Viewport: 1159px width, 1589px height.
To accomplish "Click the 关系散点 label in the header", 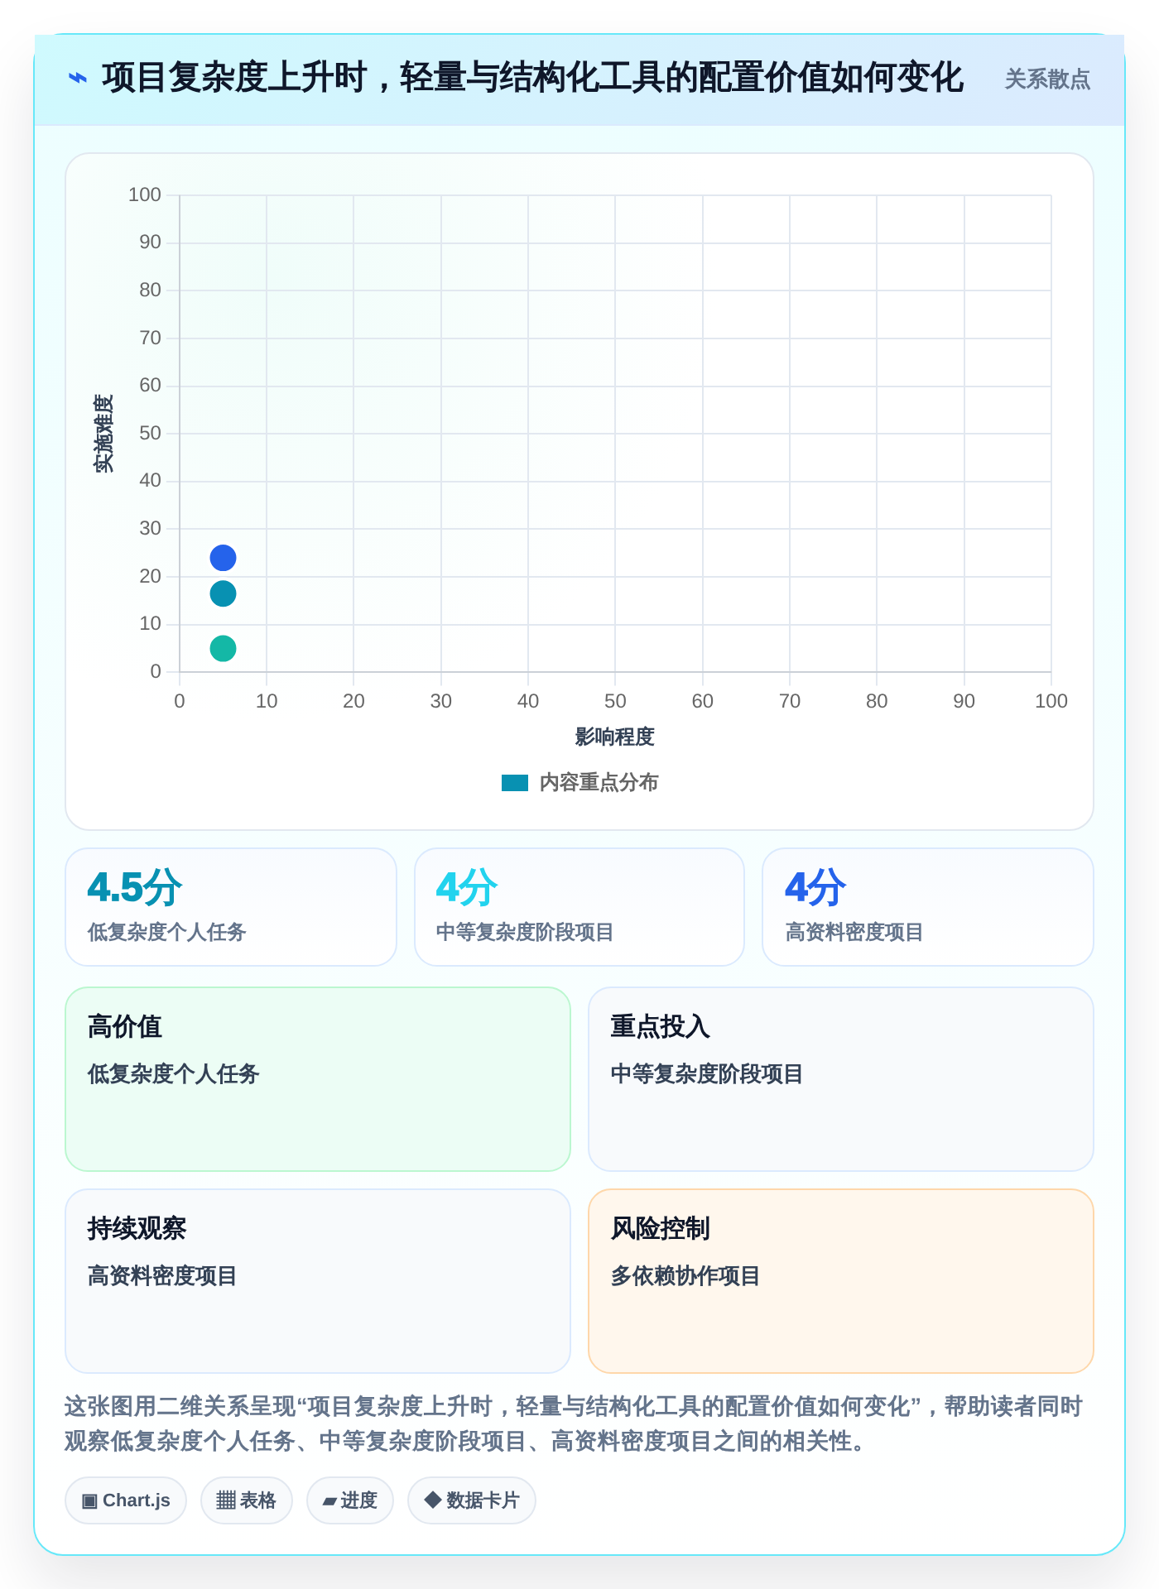I will pyautogui.click(x=1047, y=79).
